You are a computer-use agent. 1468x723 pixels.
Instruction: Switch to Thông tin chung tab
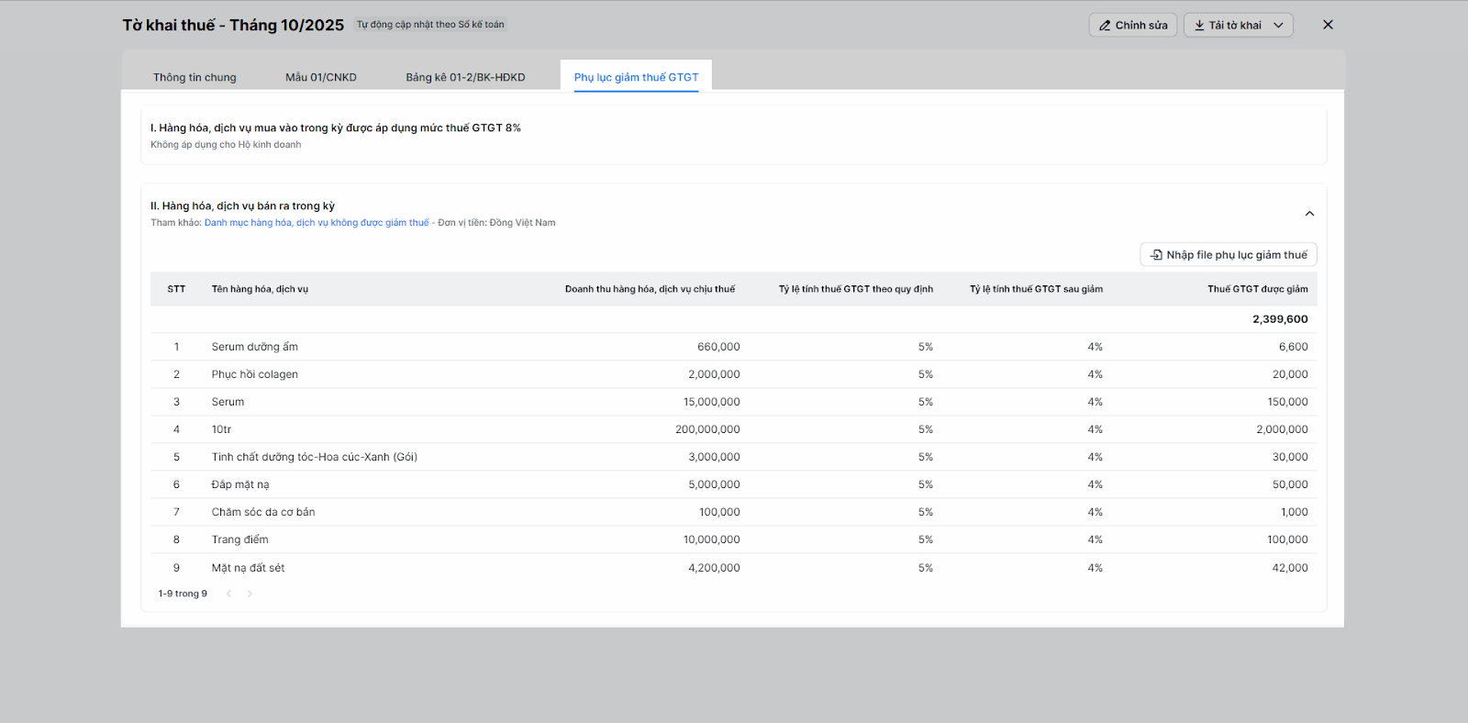pyautogui.click(x=195, y=77)
